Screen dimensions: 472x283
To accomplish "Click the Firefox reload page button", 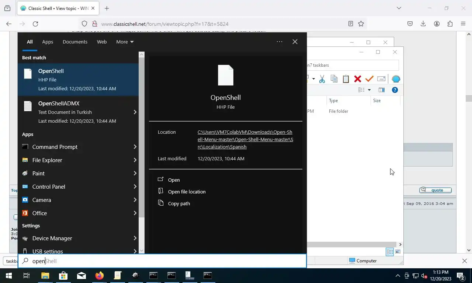I will pyautogui.click(x=35, y=24).
